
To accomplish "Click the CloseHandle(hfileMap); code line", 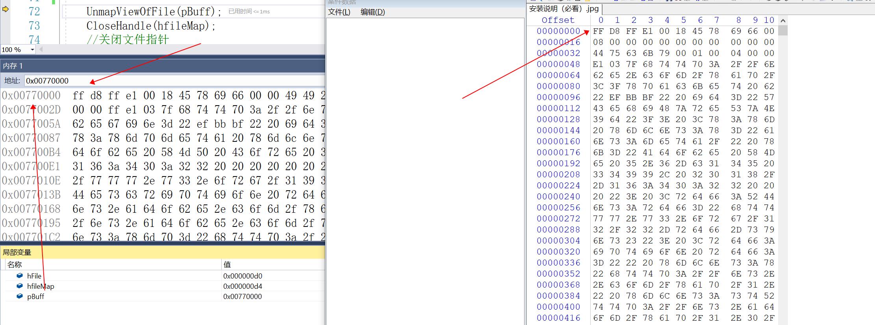I will point(151,26).
